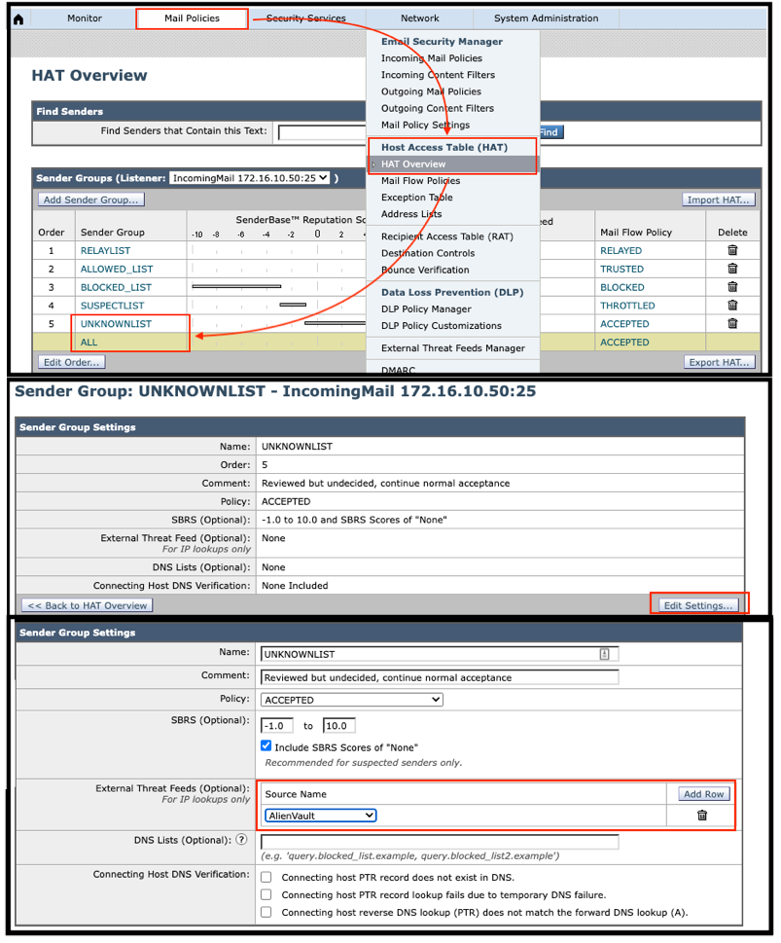Click the Edit Order button
This screenshot has width=781, height=943.
click(x=72, y=362)
